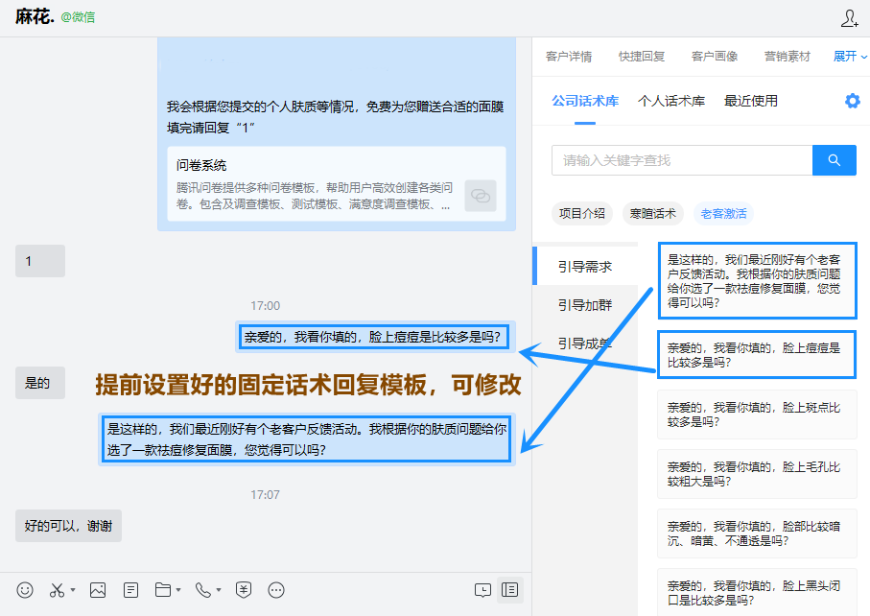Open more options ellipsis icon

[x=276, y=590]
